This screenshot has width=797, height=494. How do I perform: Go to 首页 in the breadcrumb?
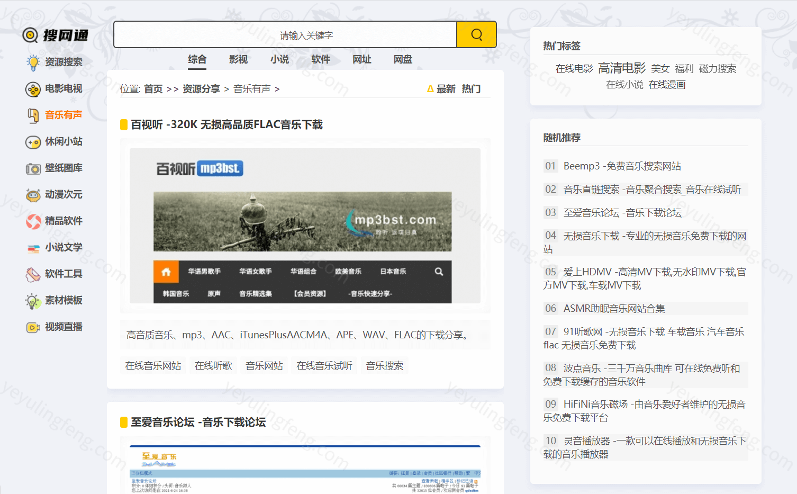coord(153,89)
